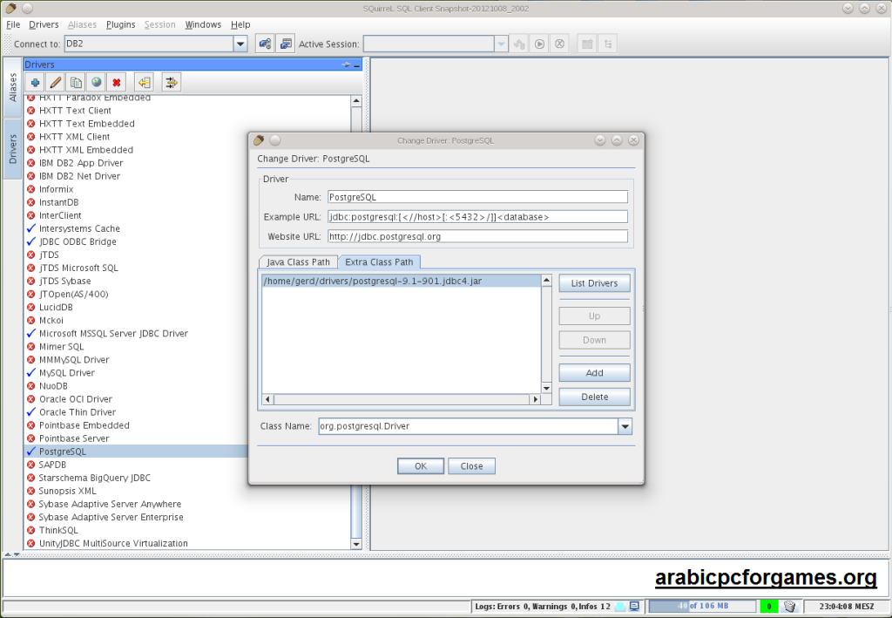Click the drivers list scrollbar up arrow
Viewport: 892px width, 618px height.
pos(356,101)
